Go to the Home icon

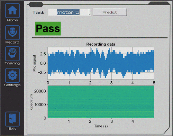(x=12, y=11)
